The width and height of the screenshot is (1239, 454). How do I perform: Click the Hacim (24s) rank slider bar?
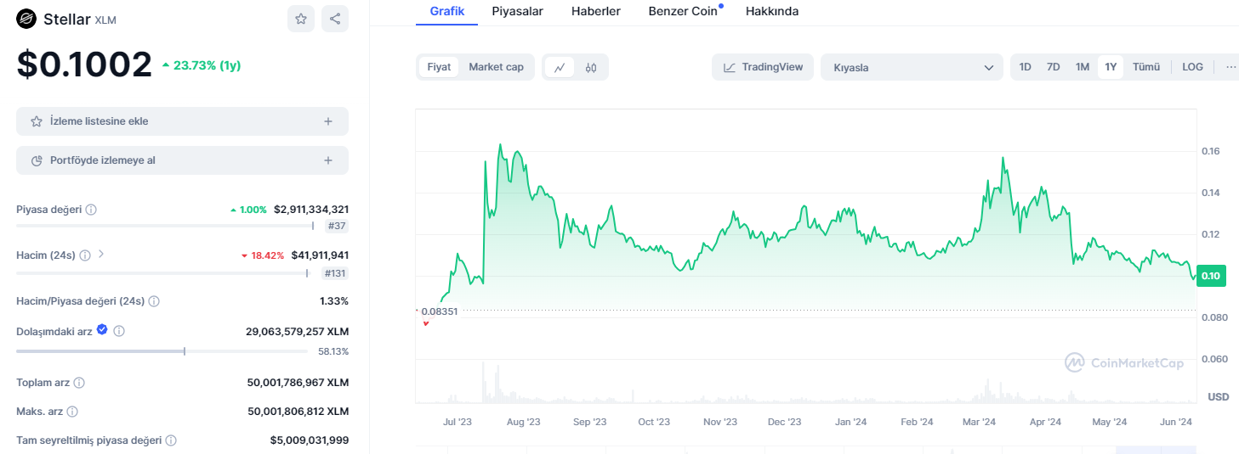[x=163, y=272]
